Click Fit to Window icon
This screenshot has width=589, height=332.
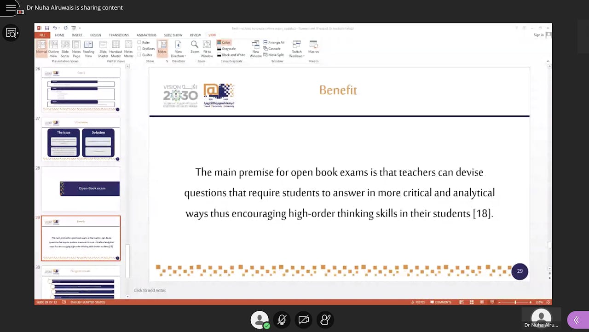207,47
